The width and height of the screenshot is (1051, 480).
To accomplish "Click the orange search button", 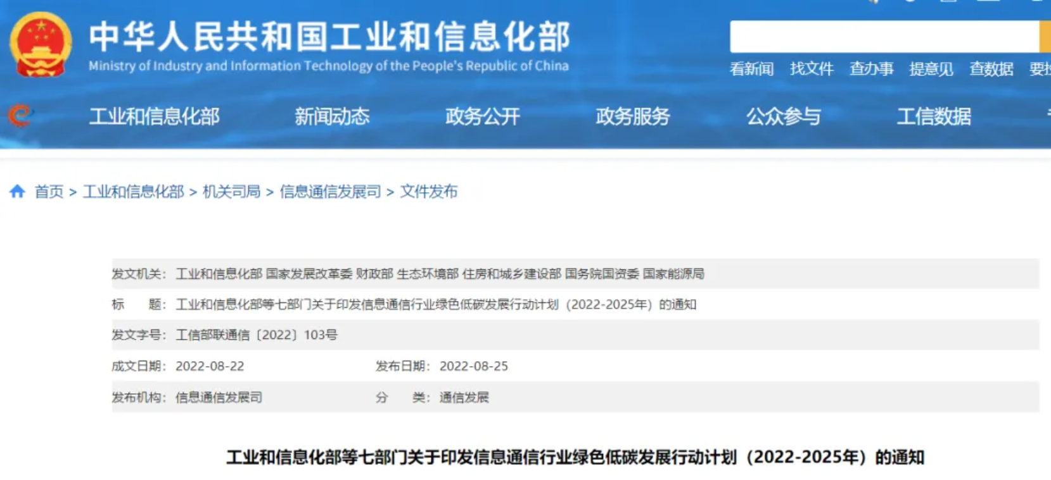I will pyautogui.click(x=1045, y=37).
